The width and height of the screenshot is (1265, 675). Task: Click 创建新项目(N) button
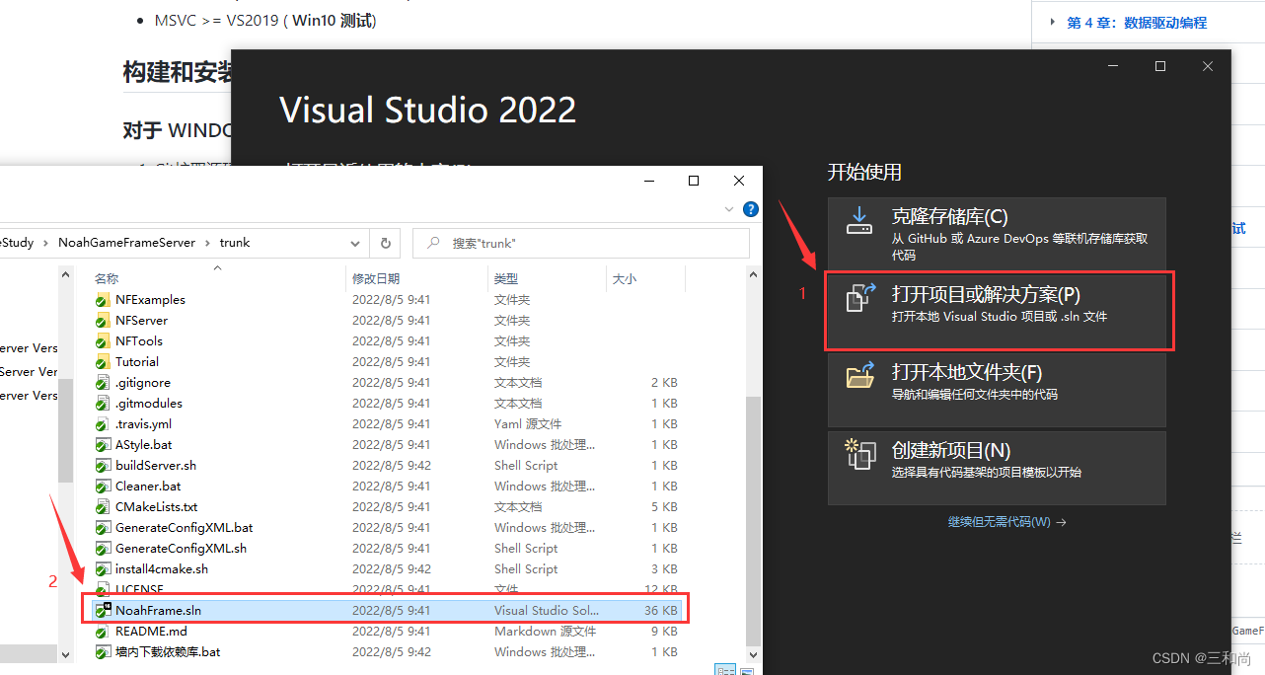[997, 467]
